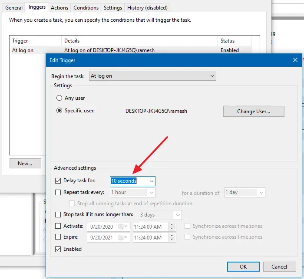Increase Activate time with up spinner
The height and width of the screenshot is (279, 304).
coord(172,225)
